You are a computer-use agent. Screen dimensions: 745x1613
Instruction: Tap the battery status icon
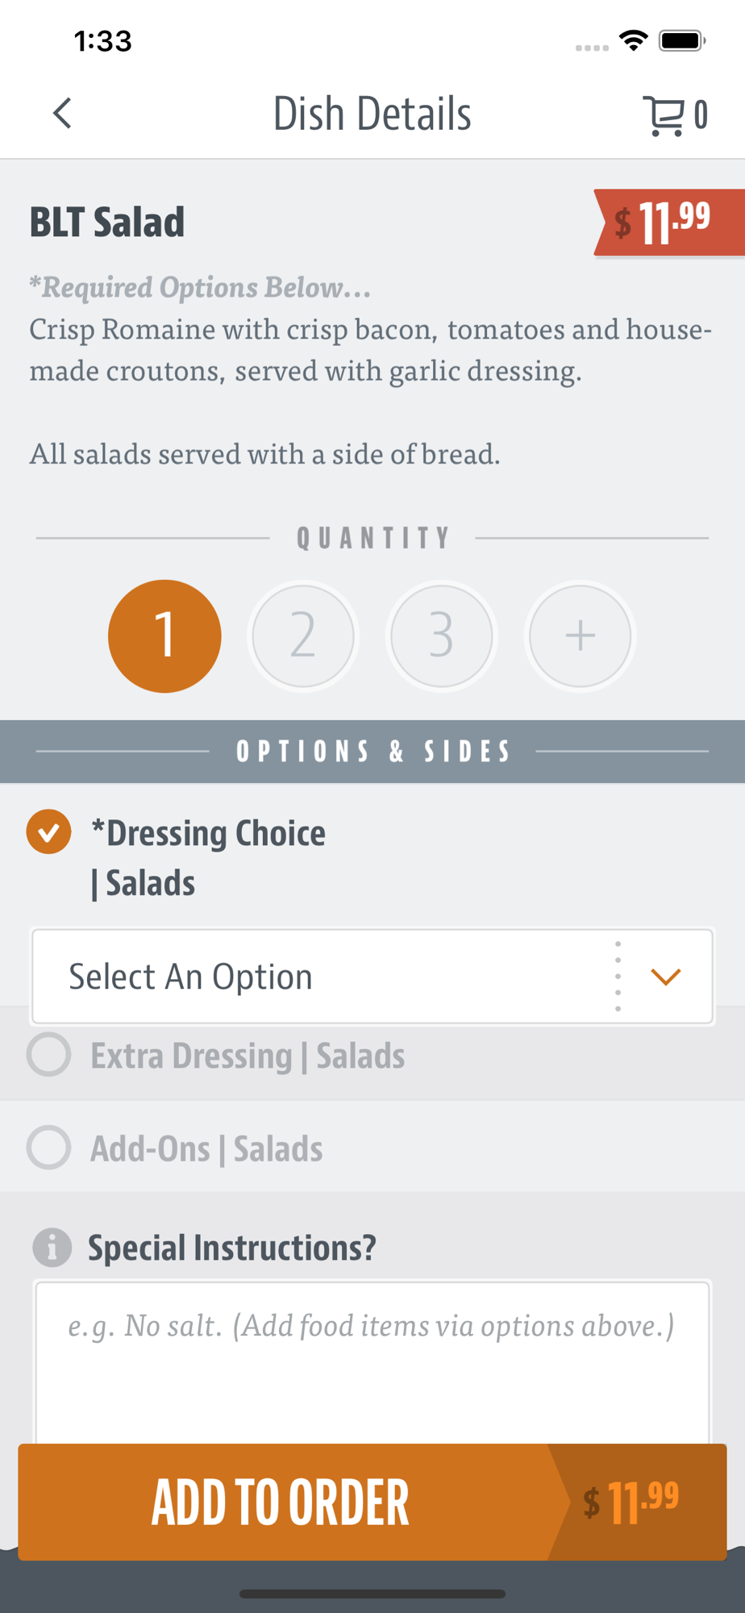point(682,40)
